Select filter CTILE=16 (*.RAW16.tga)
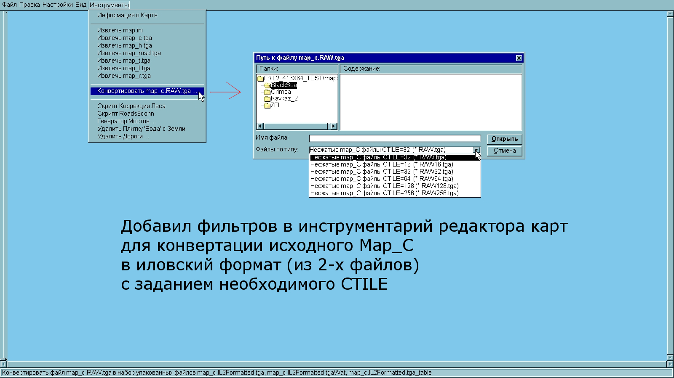 point(395,164)
